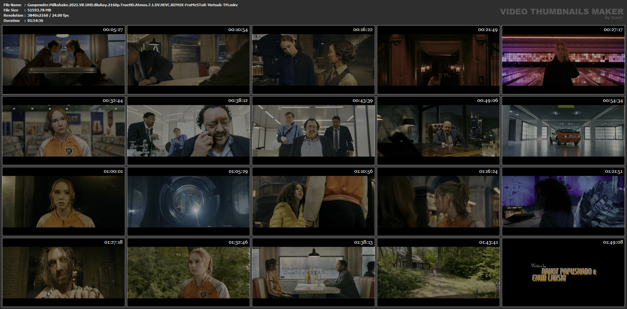Viewport: 627px width, 309px height.
Task: Click the resolution value 3840x2160 / 24.00 fps
Action: pyautogui.click(x=48, y=15)
